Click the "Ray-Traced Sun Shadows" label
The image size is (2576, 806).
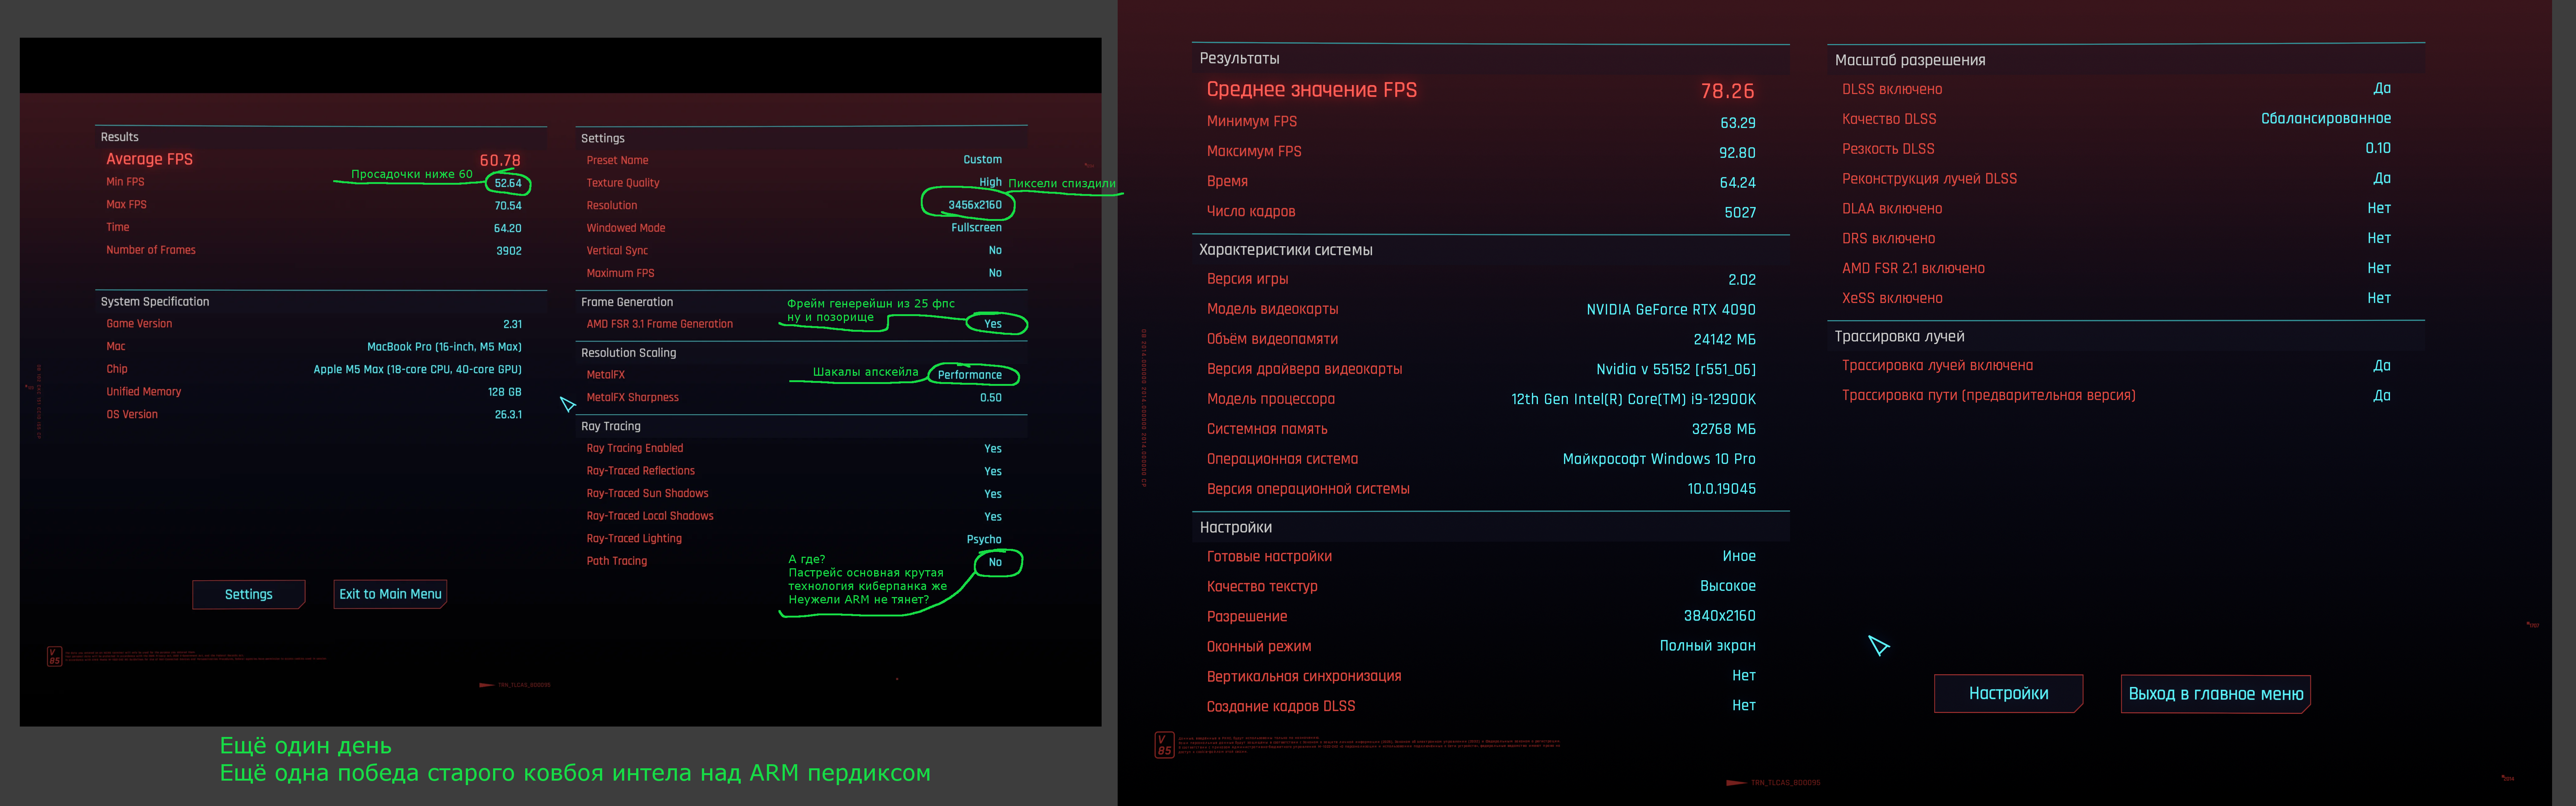click(647, 493)
